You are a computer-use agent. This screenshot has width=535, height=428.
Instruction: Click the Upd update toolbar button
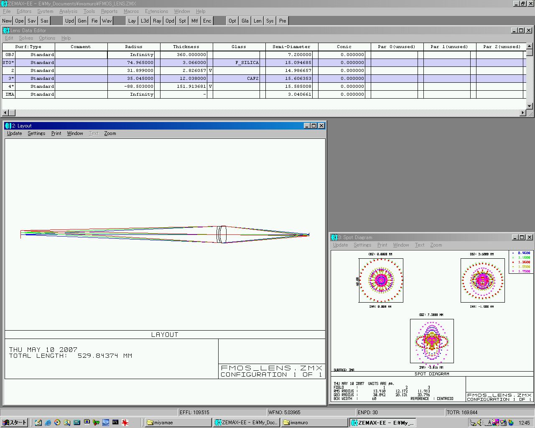69,21
